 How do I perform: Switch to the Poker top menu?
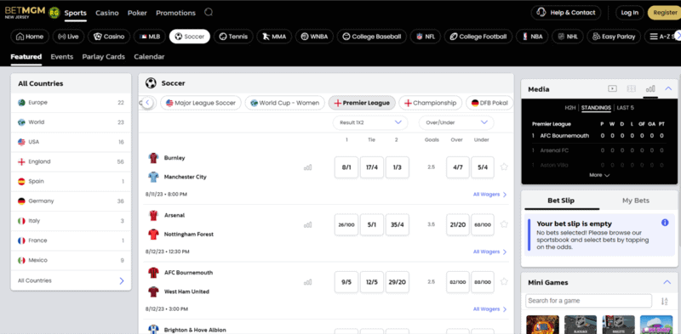click(x=137, y=13)
